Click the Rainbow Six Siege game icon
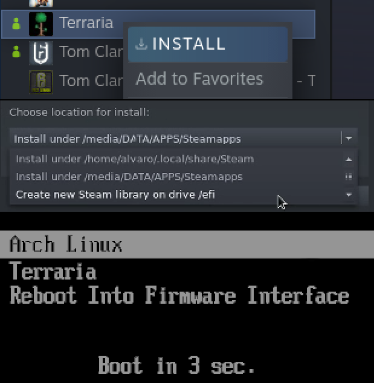The height and width of the screenshot is (383, 374). pyautogui.click(x=41, y=53)
